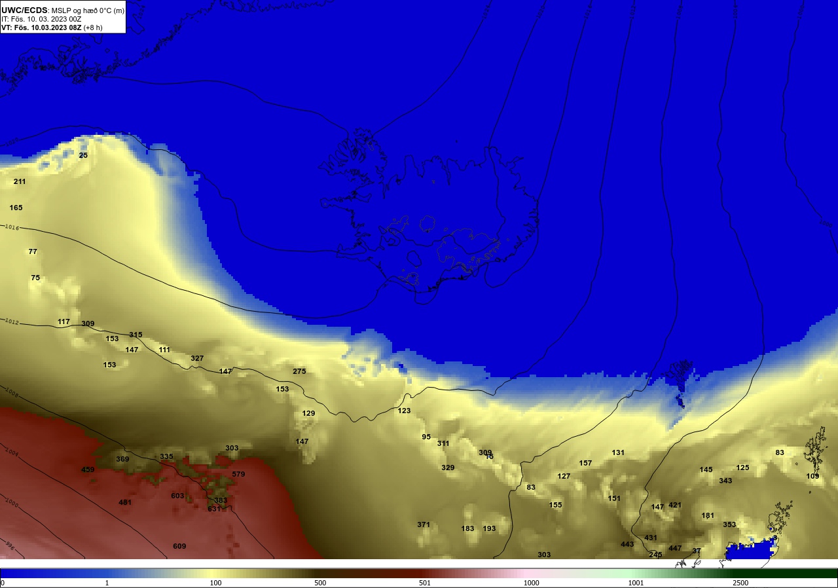838x588 pixels.
Task: Click the map value 129
Action: (308, 413)
